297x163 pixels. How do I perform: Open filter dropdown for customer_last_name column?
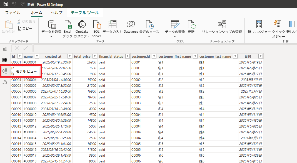pyautogui.click(x=235, y=56)
